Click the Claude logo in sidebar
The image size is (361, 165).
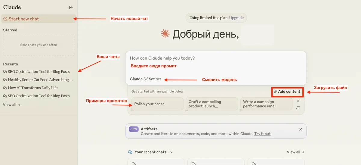click(12, 8)
